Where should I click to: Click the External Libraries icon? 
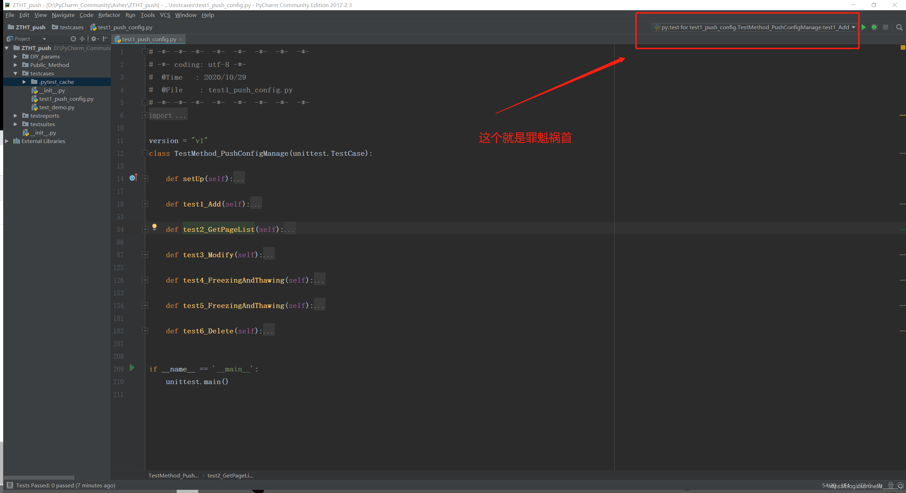coord(17,141)
